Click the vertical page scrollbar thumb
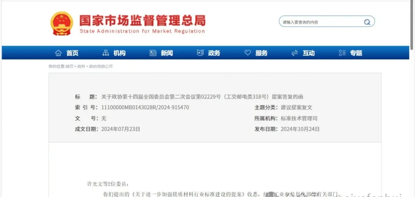 pos(412,25)
